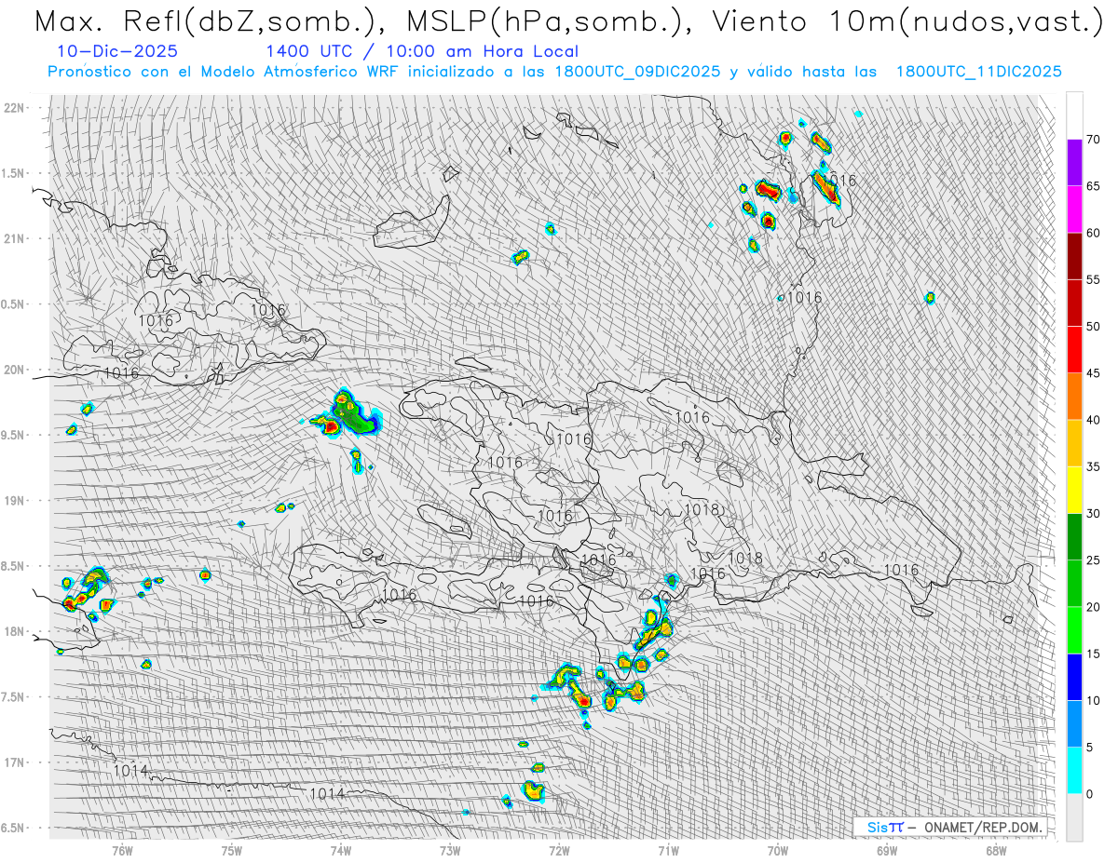
Task: Click the '20' value on the color scale
Action: [x=1093, y=607]
